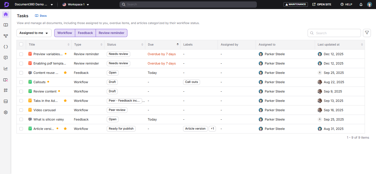376x174 pixels.
Task: Select the checkbox beside What is silicon valey
Action: pyautogui.click(x=21, y=119)
